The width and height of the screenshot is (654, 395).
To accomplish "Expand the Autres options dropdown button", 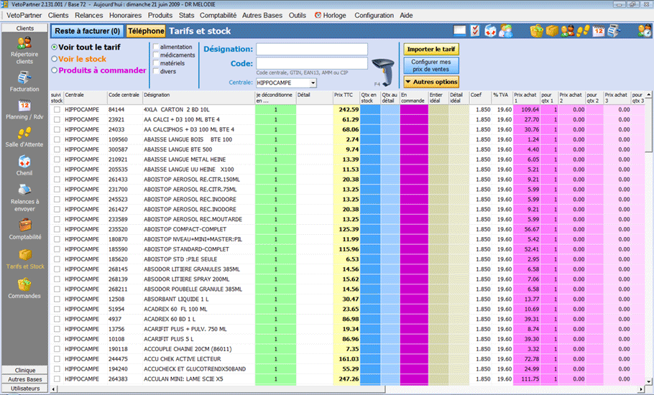I will point(431,82).
